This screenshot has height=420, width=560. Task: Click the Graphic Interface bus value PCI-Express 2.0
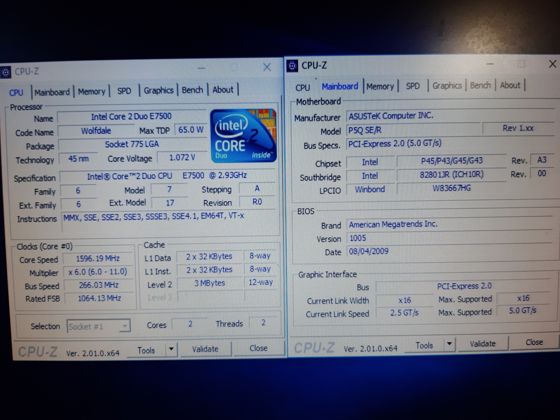click(x=464, y=286)
